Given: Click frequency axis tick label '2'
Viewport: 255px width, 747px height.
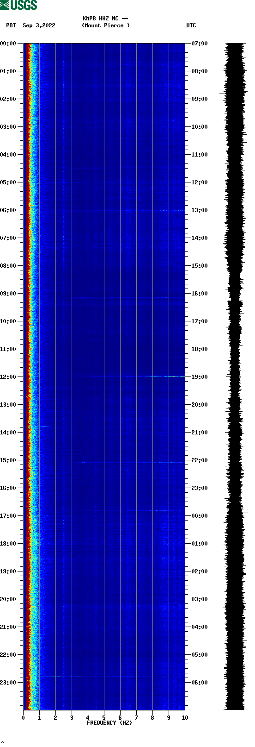Looking at the screenshot, I should pos(55,718).
